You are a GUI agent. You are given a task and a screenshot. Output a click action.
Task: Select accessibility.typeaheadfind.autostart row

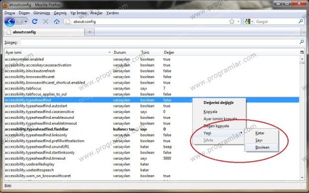pyautogui.click(x=152, y=106)
